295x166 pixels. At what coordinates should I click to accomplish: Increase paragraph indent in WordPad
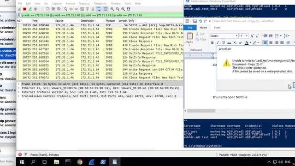[271, 36]
